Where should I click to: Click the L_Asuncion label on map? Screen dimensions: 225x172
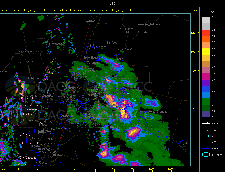125,49
